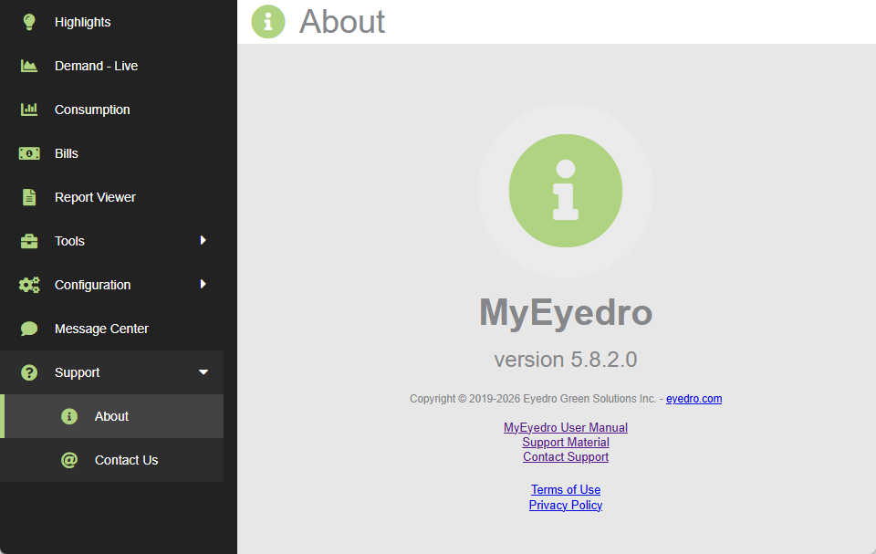Select the Report Viewer document icon
The height and width of the screenshot is (554, 876).
[29, 197]
